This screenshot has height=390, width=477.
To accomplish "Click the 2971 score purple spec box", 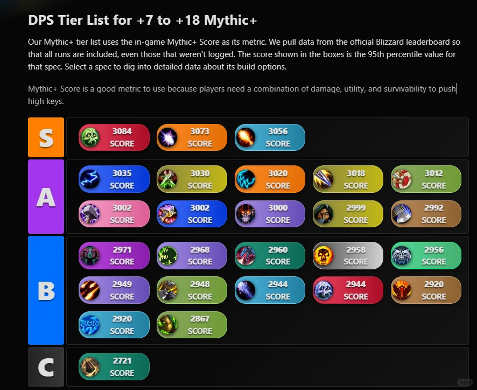I will [114, 255].
